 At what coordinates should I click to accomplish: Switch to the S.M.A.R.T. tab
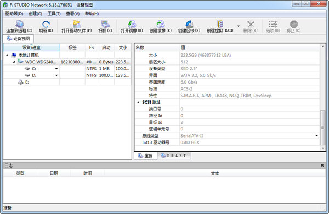coord(174,156)
